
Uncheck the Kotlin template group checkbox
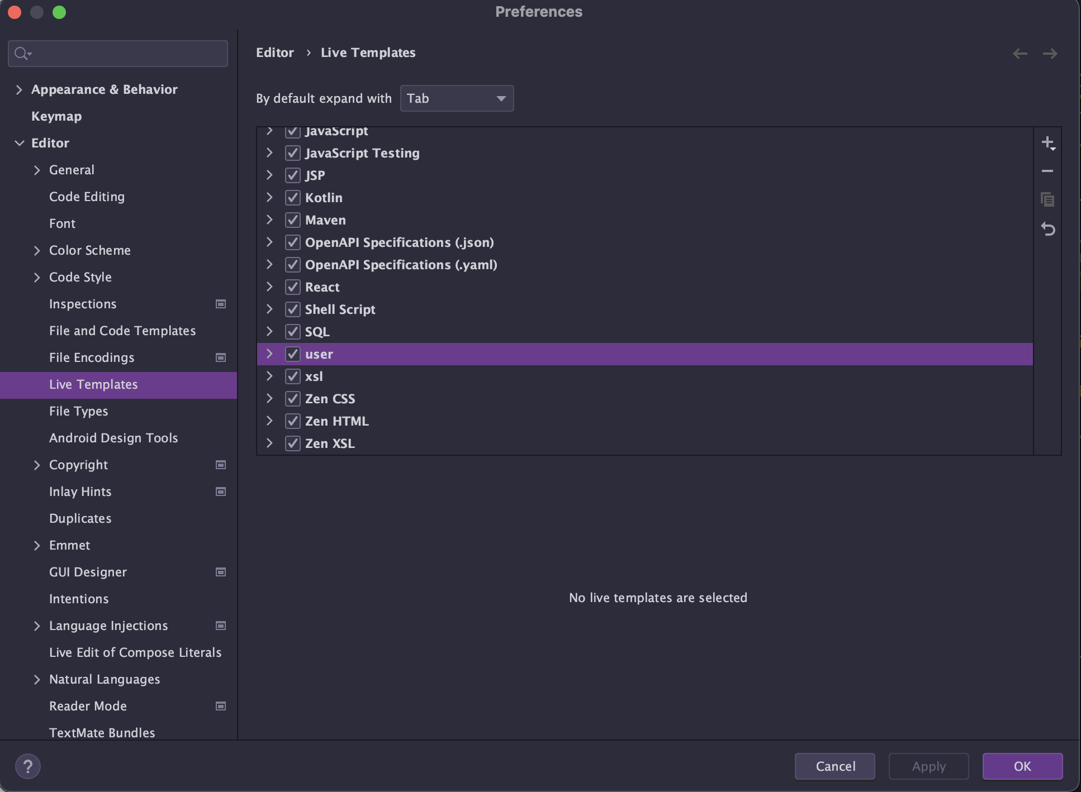[293, 198]
